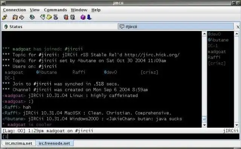
Task: Select the irc.freenode.net server tab
Action: tap(54, 143)
